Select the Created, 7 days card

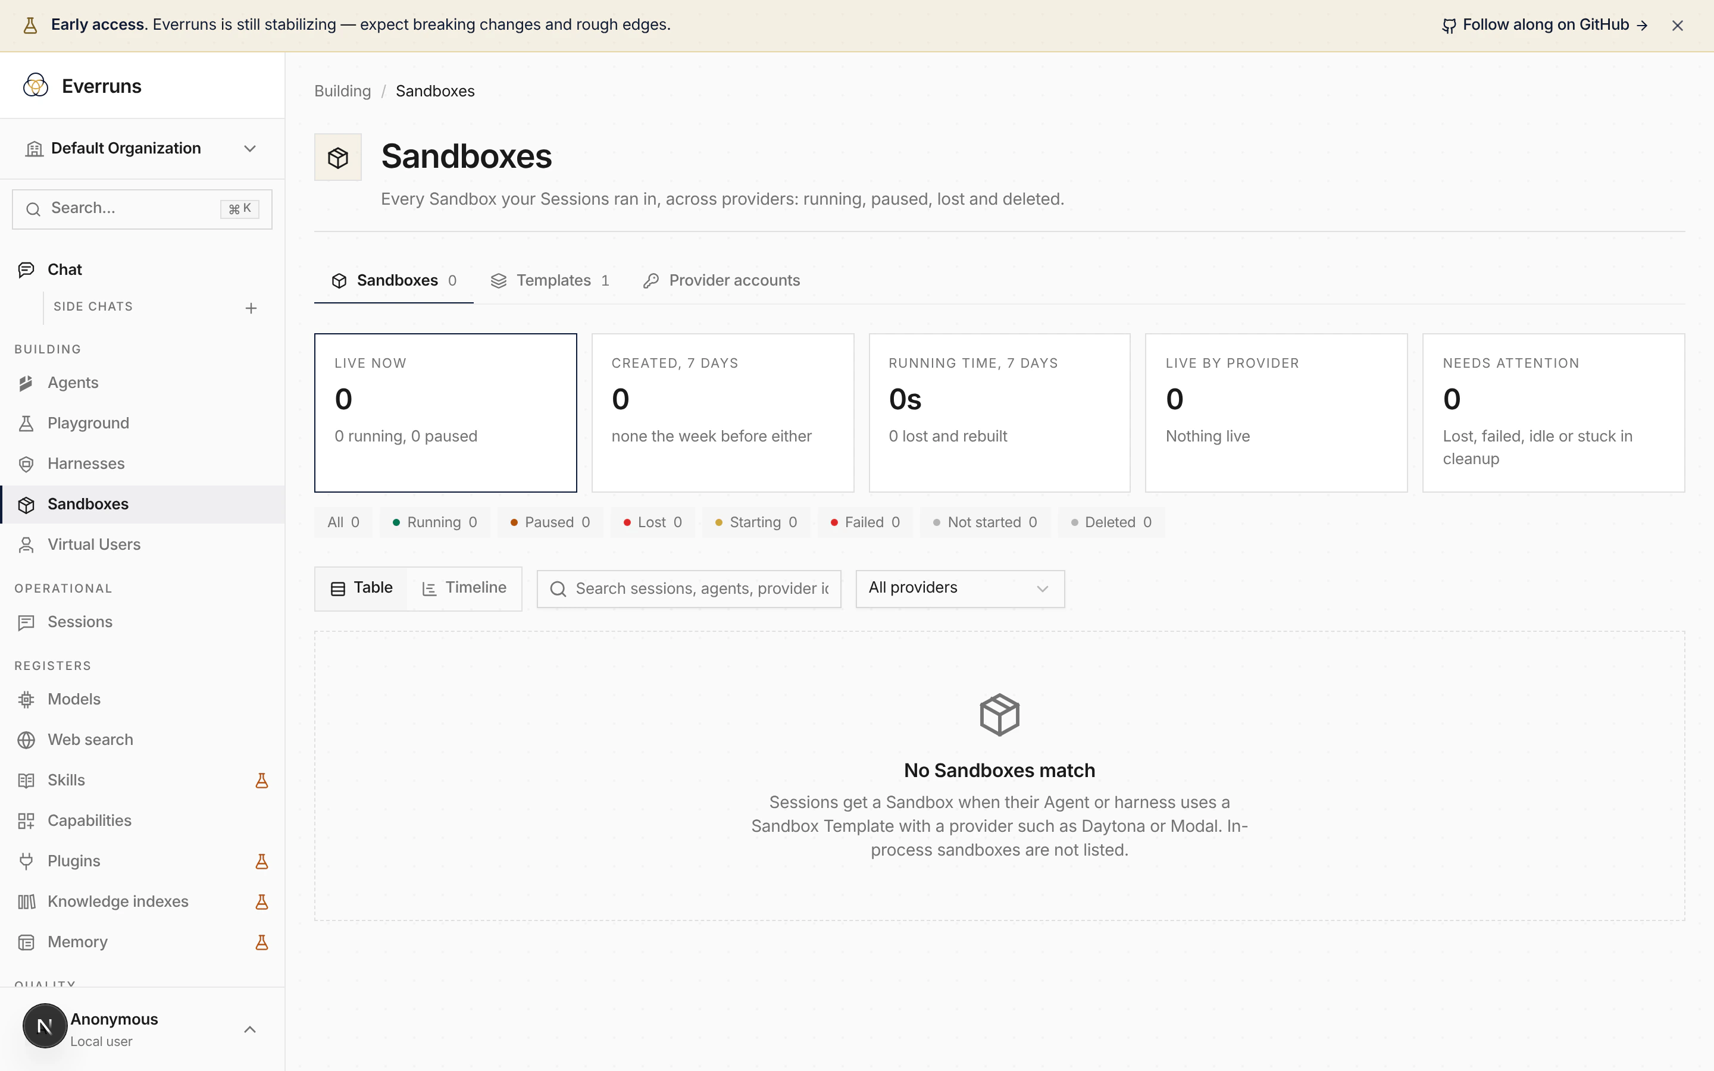(x=722, y=413)
